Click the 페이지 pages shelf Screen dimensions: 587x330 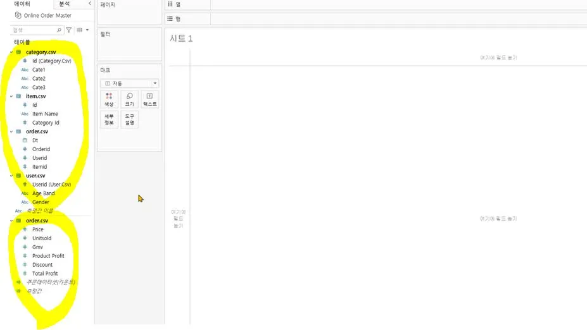click(130, 13)
